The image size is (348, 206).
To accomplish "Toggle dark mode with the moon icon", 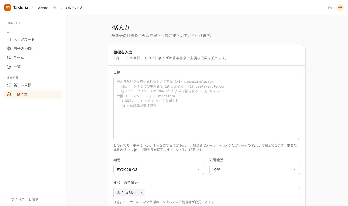I will (330, 8).
